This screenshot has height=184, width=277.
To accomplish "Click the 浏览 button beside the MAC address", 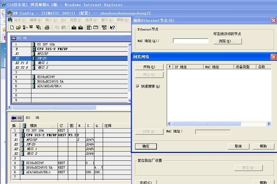I will (227, 41).
